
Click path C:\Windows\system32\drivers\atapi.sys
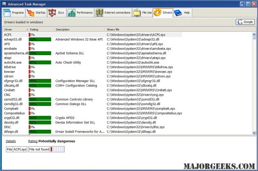tap(136, 58)
